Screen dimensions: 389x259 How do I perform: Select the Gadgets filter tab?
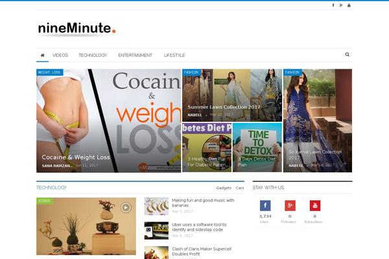point(224,188)
